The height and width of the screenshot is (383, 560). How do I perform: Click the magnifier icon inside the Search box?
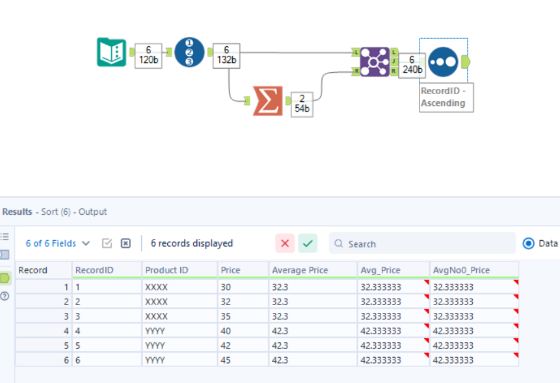pyautogui.click(x=339, y=243)
